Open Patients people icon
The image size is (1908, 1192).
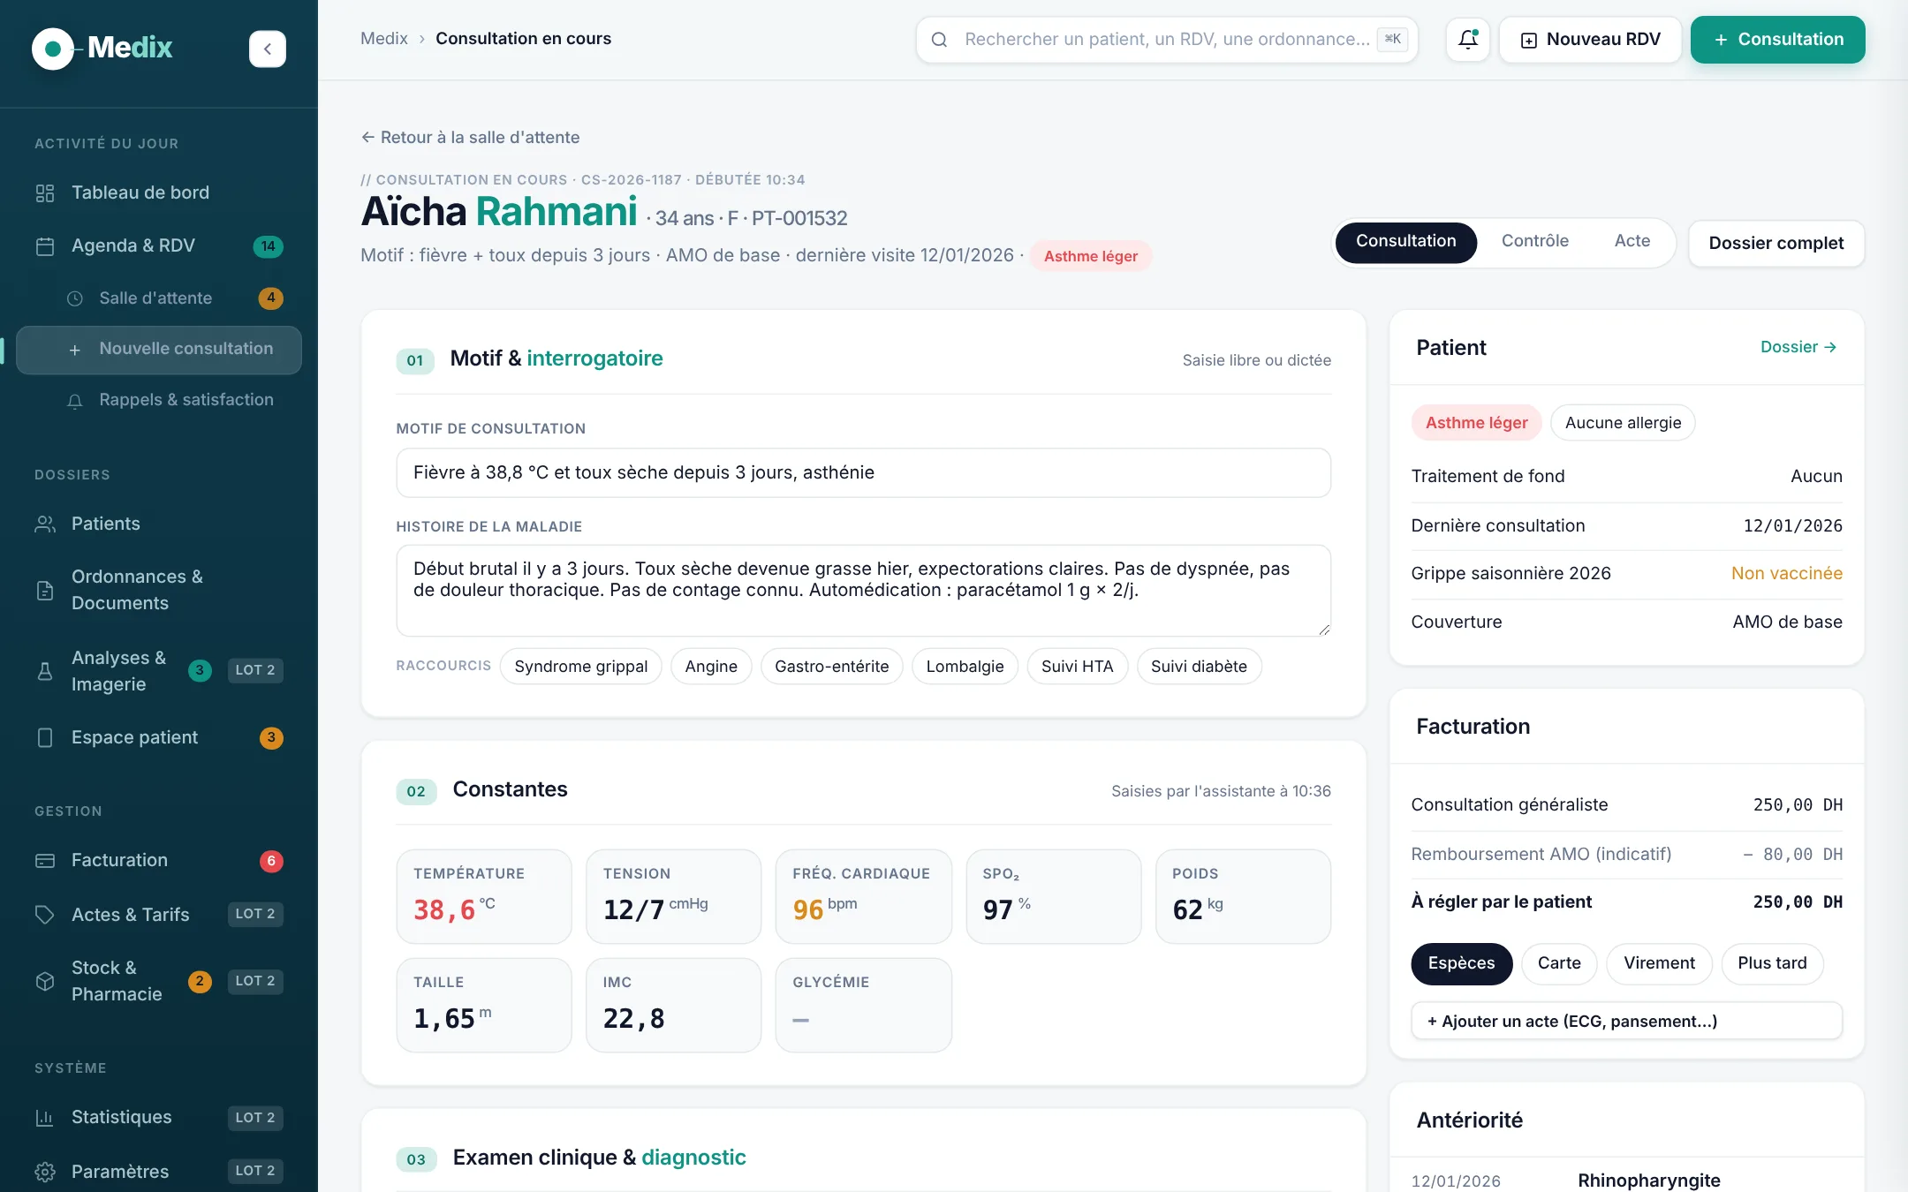coord(45,524)
